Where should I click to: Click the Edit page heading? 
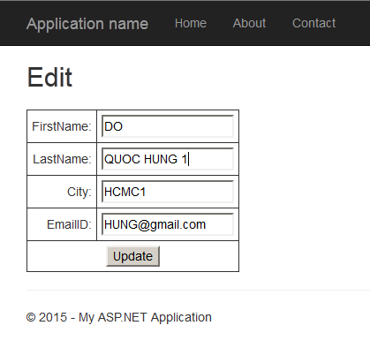coord(49,77)
